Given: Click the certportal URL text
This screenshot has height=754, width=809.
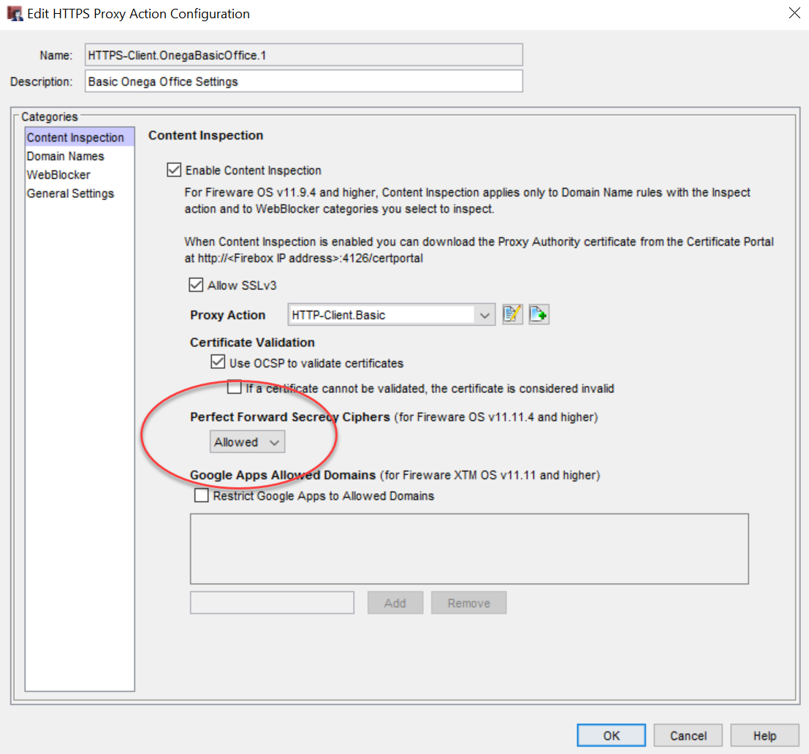Looking at the screenshot, I should [310, 259].
